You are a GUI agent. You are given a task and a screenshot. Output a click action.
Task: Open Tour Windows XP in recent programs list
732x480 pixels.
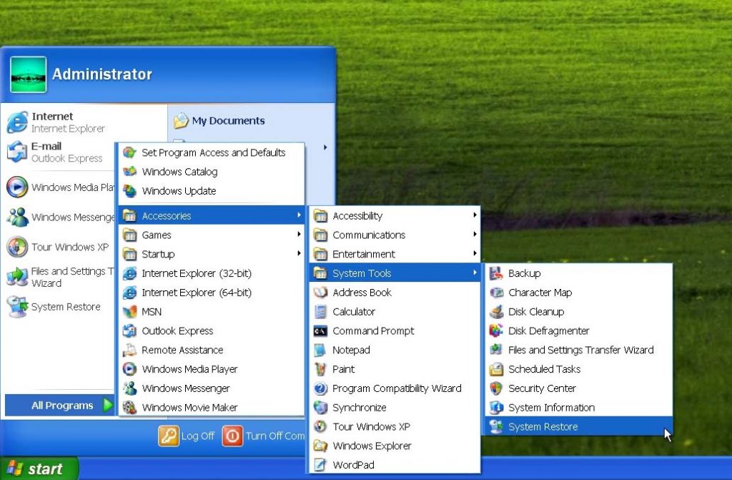(x=58, y=247)
